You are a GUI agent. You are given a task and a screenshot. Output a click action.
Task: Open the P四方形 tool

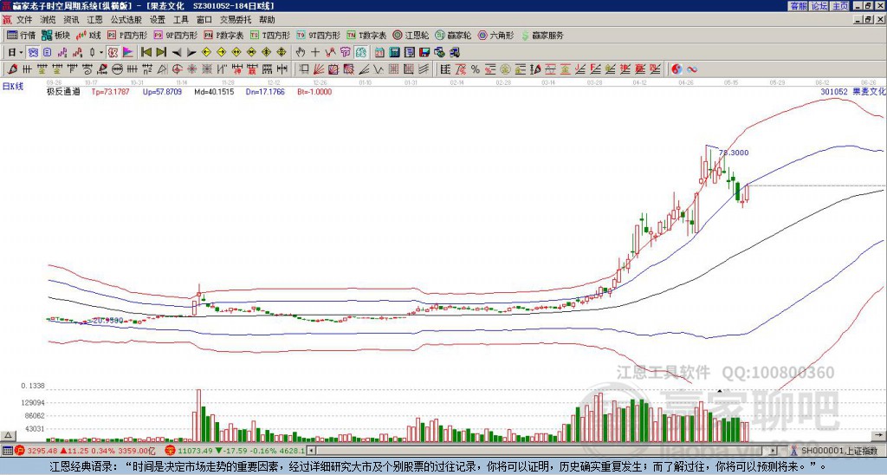[x=127, y=35]
